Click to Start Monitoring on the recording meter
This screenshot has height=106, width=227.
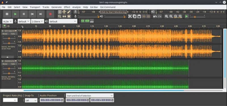(113, 12)
